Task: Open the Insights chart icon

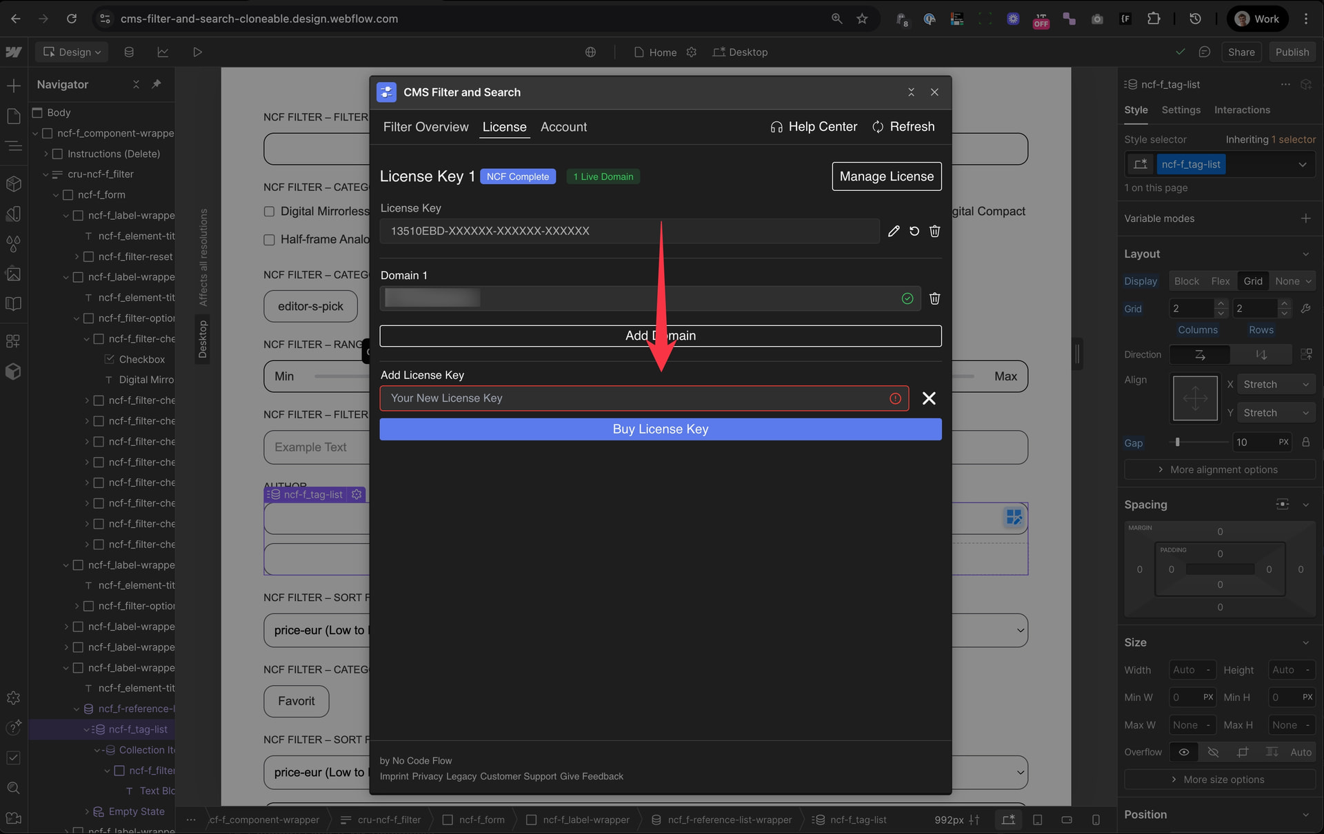Action: pyautogui.click(x=163, y=52)
